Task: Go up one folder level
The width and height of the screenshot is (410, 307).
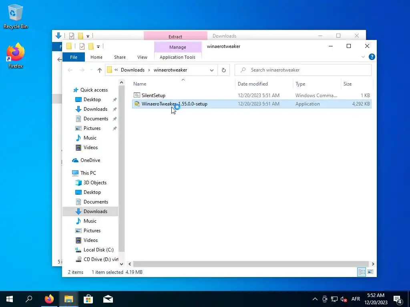Action: point(99,70)
